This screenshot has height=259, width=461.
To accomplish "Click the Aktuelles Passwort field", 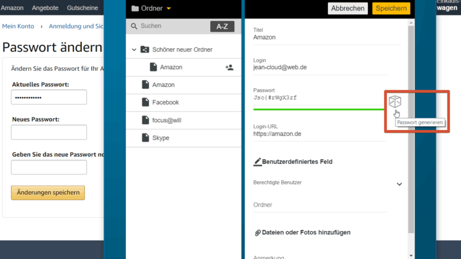I will [49, 97].
